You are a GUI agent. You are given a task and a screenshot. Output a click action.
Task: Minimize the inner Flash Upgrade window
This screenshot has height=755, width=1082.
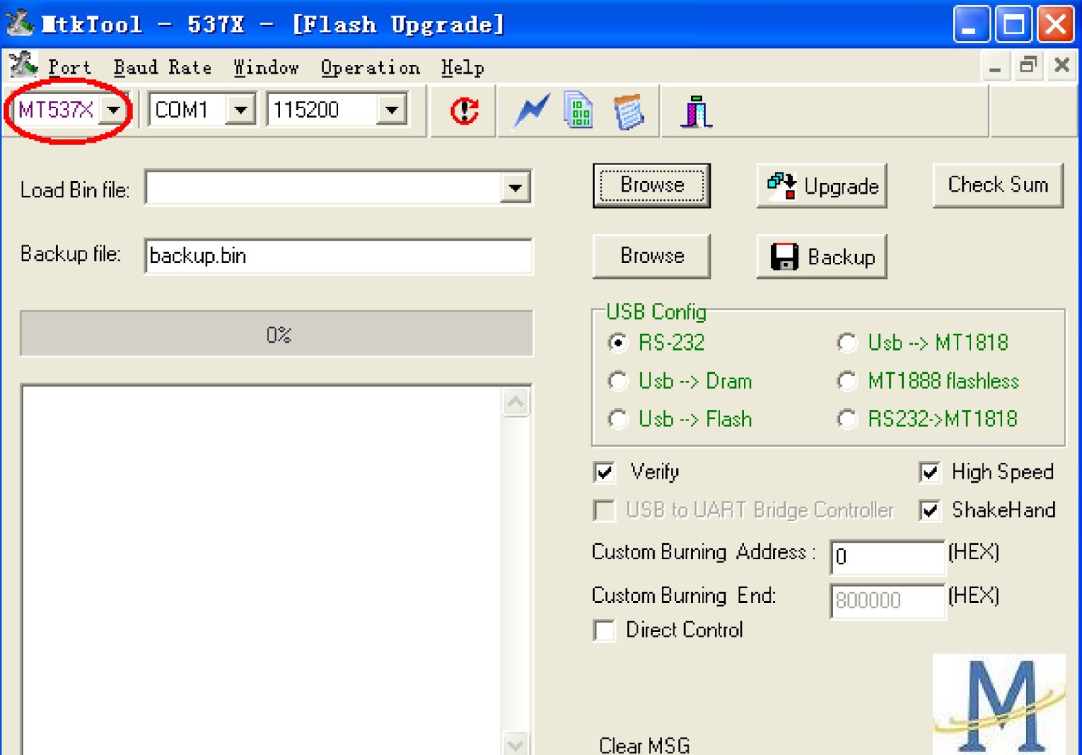995,66
